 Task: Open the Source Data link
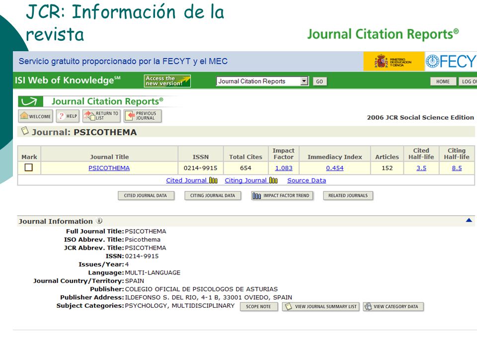pos(307,180)
